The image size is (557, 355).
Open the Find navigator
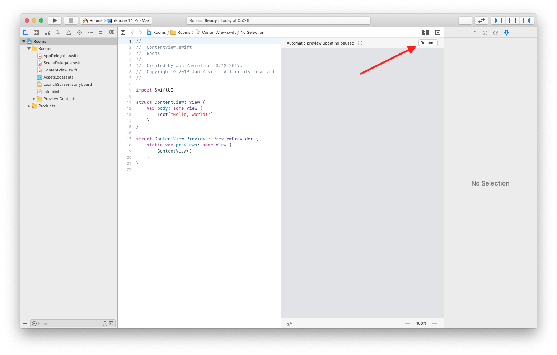[x=58, y=32]
